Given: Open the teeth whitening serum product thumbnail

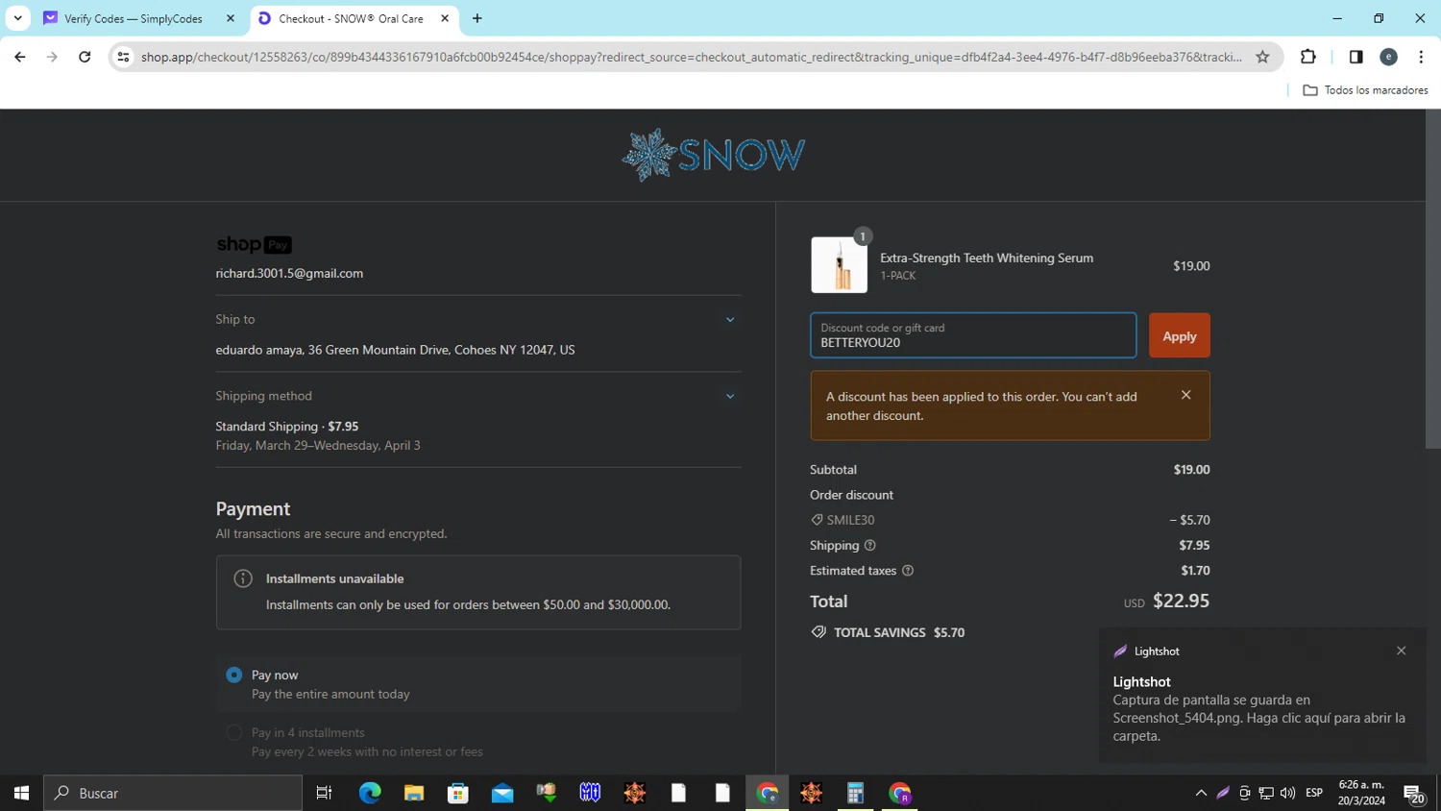Looking at the screenshot, I should (840, 264).
